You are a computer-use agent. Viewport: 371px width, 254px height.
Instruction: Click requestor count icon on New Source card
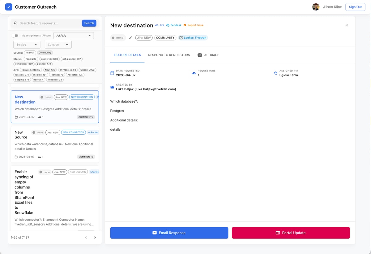coord(39,157)
